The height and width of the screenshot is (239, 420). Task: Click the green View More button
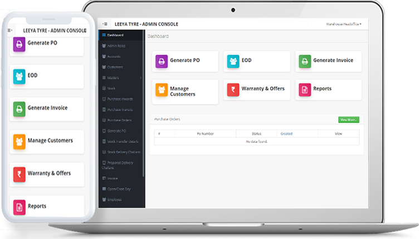tap(349, 120)
